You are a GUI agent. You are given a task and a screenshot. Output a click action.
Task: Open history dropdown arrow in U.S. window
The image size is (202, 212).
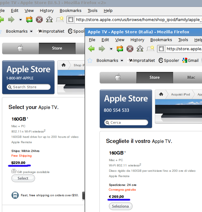click(x=20, y=20)
